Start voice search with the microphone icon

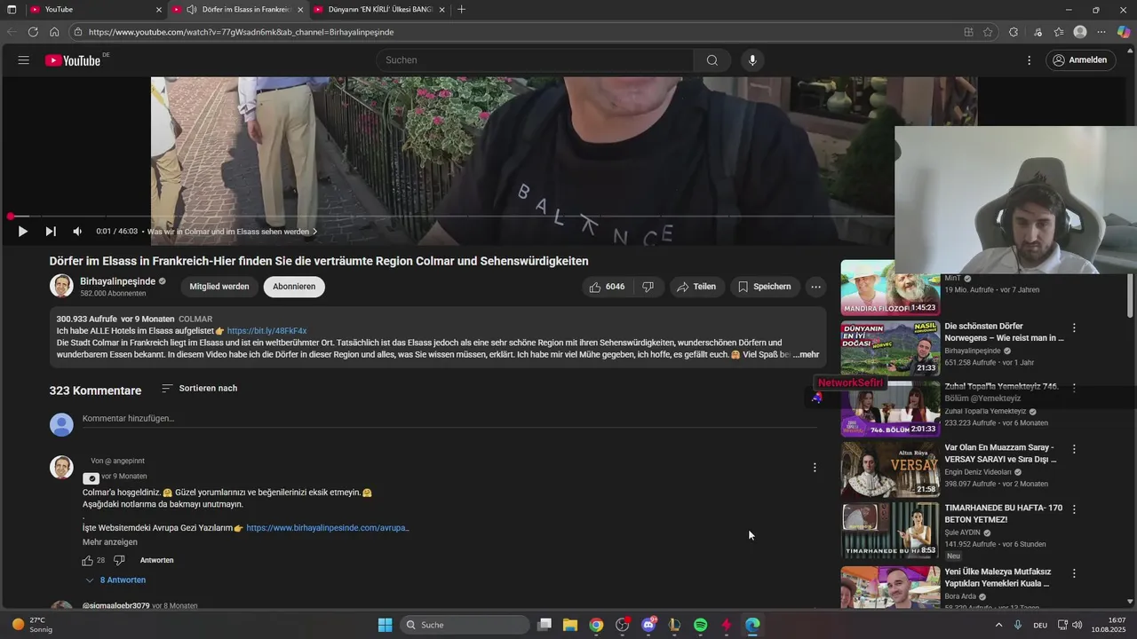[752, 60]
